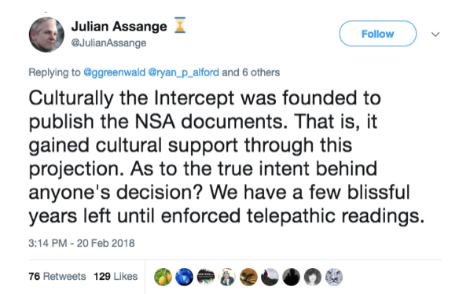470x294 pixels.
Task: Click the 3:14 PM - 20 Feb 2018 timestamp
Action: [x=82, y=243]
